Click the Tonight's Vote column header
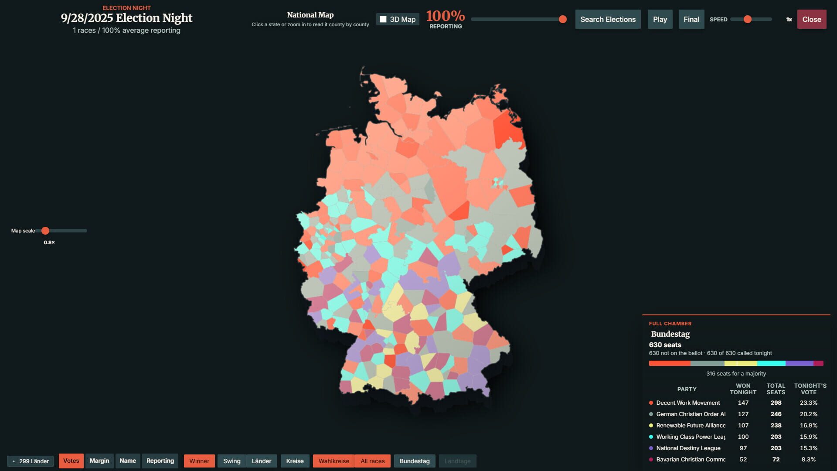The image size is (837, 471). 810,389
